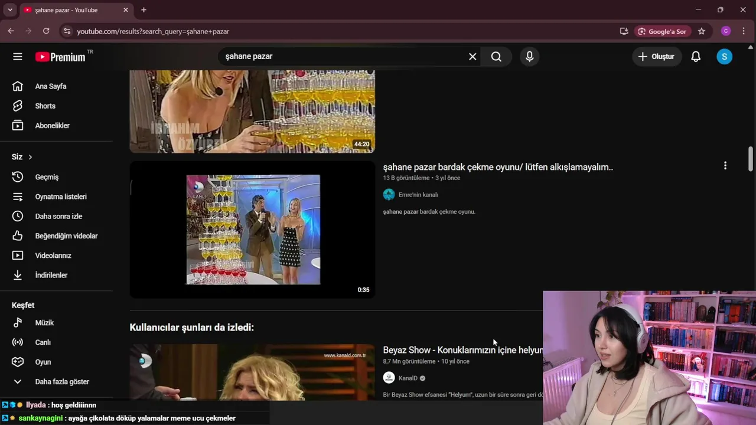Viewport: 756px width, 425px height.
Task: Open KanalD channel name
Action: tap(408, 378)
